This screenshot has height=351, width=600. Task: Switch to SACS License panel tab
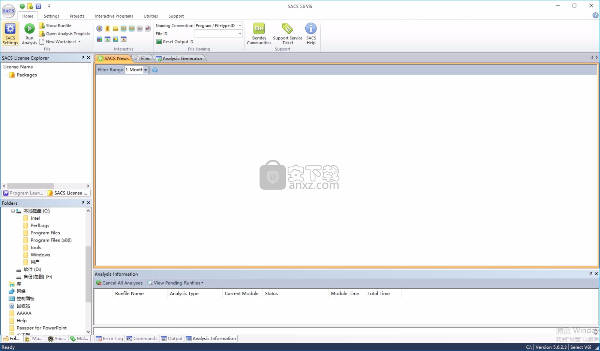[x=68, y=193]
